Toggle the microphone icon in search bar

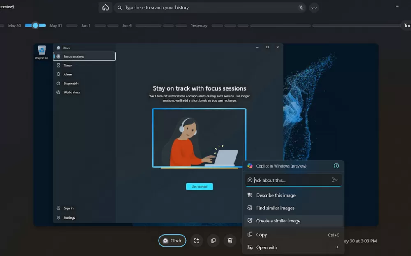click(x=301, y=7)
